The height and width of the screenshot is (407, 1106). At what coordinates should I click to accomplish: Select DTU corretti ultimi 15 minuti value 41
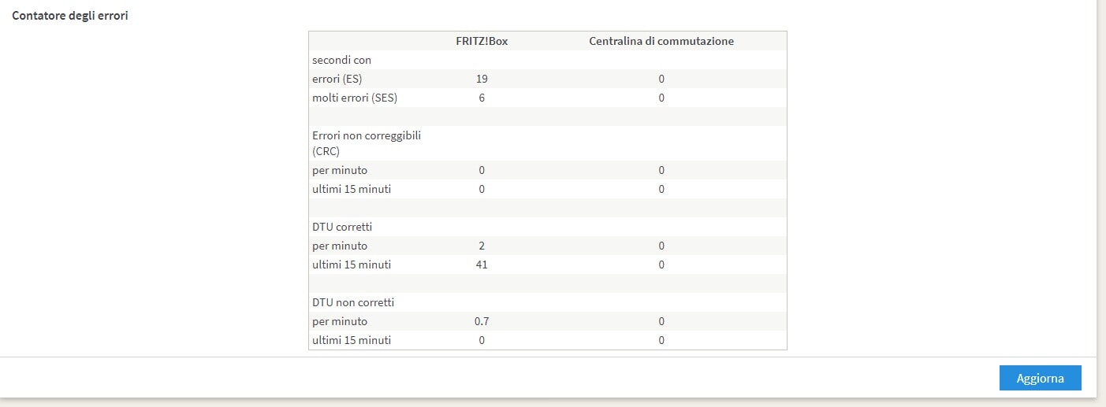click(x=482, y=265)
